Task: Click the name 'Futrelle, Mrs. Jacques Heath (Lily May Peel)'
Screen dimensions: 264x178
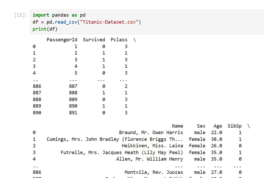Action: 122,152
